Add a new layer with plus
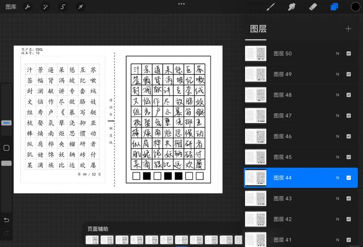The height and width of the screenshot is (247, 363). tap(348, 29)
